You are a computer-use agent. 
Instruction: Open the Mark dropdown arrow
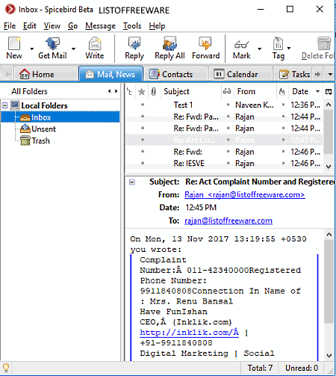point(260,49)
